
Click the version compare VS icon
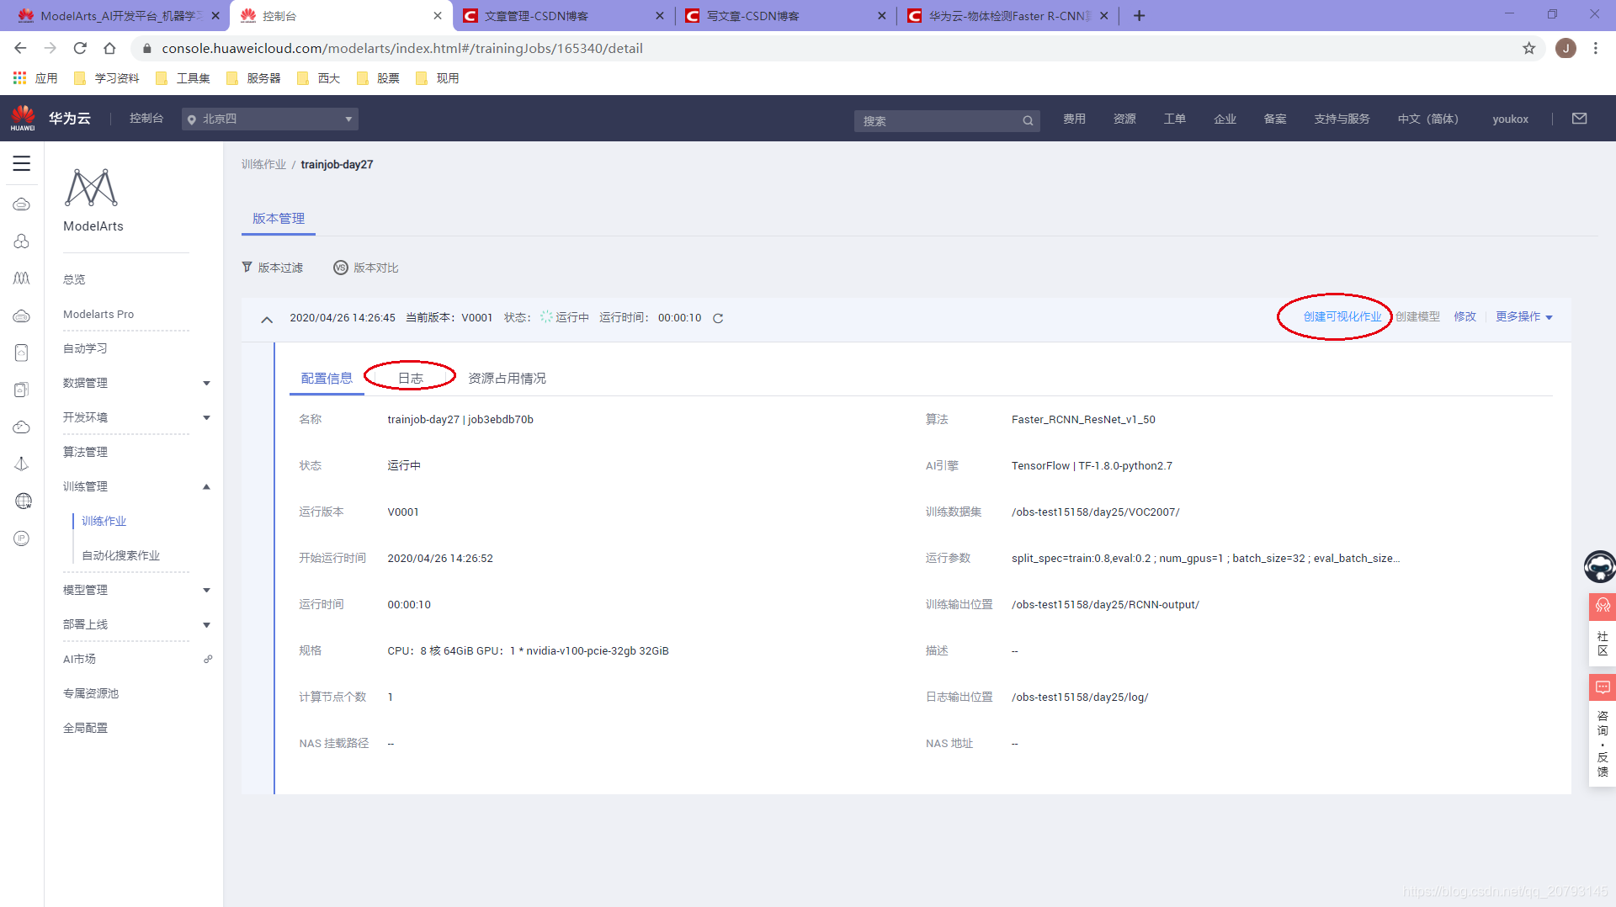[x=341, y=268]
